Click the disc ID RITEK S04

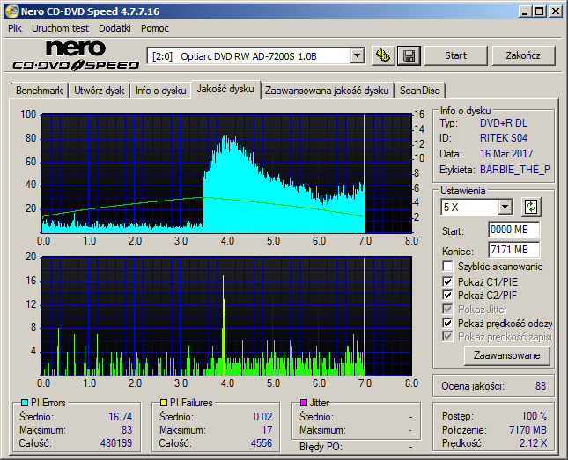pyautogui.click(x=504, y=138)
